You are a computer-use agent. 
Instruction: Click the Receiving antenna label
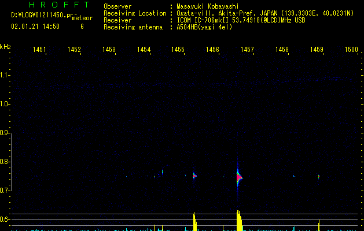[x=133, y=27]
